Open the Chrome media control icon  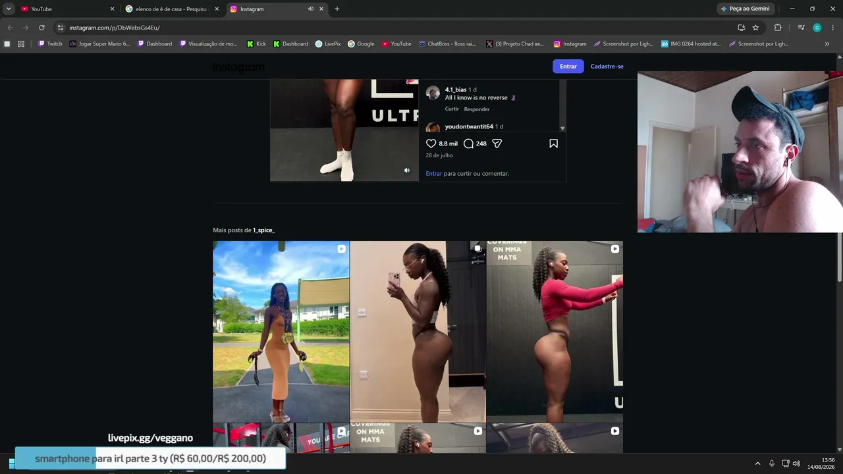(x=801, y=28)
